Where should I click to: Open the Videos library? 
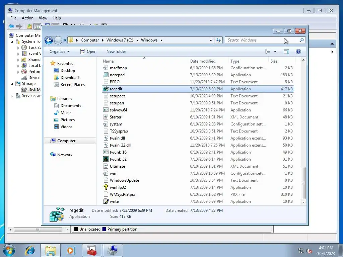click(66, 127)
